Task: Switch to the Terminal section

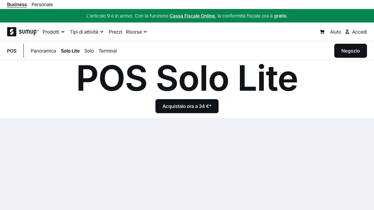Action: [108, 51]
